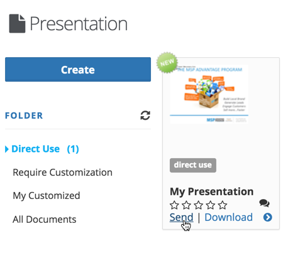Rate My Presentation two stars
The height and width of the screenshot is (258, 283).
(186, 205)
